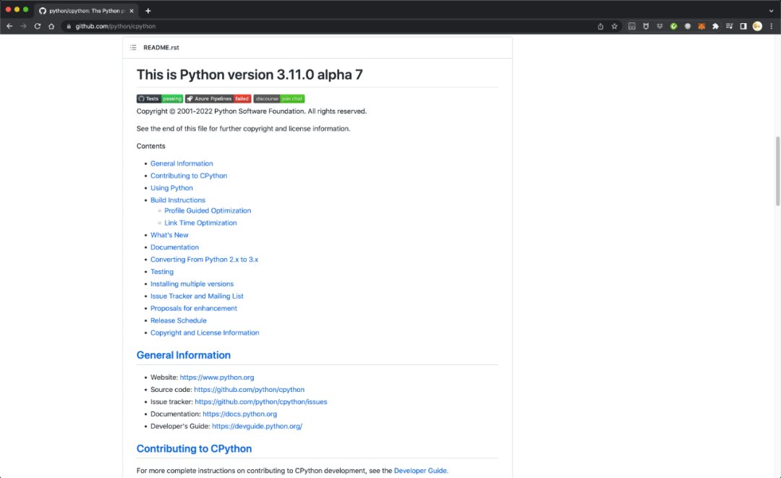Jump to the Testing link
This screenshot has height=478, width=781.
pyautogui.click(x=162, y=272)
